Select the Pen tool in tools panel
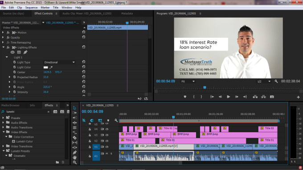This screenshot has height=170, width=303. (74, 153)
